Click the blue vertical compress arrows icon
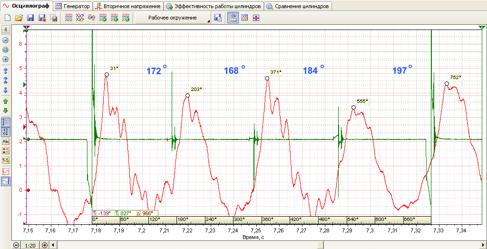The width and height of the screenshot is (487, 249). tap(6, 80)
